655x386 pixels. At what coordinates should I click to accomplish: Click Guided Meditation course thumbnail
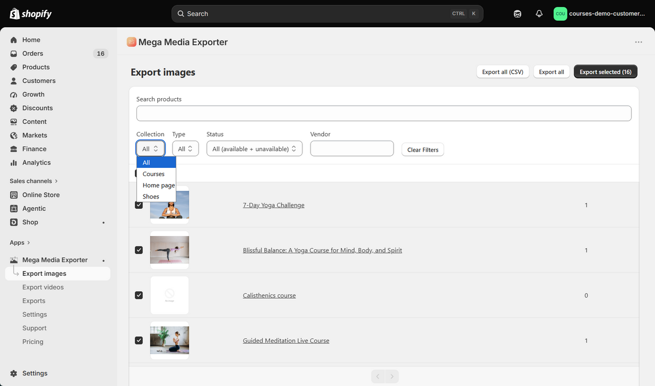point(170,340)
